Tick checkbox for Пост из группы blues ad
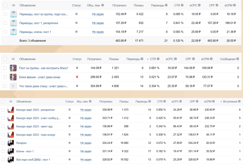The image size is (243, 164). (5, 68)
